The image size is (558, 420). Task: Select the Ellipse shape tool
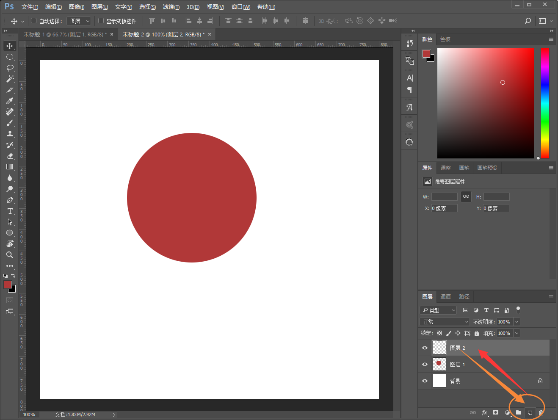10,233
